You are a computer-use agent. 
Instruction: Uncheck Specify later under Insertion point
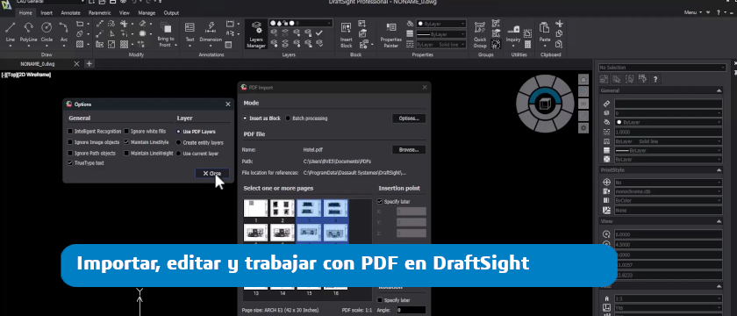pos(380,201)
